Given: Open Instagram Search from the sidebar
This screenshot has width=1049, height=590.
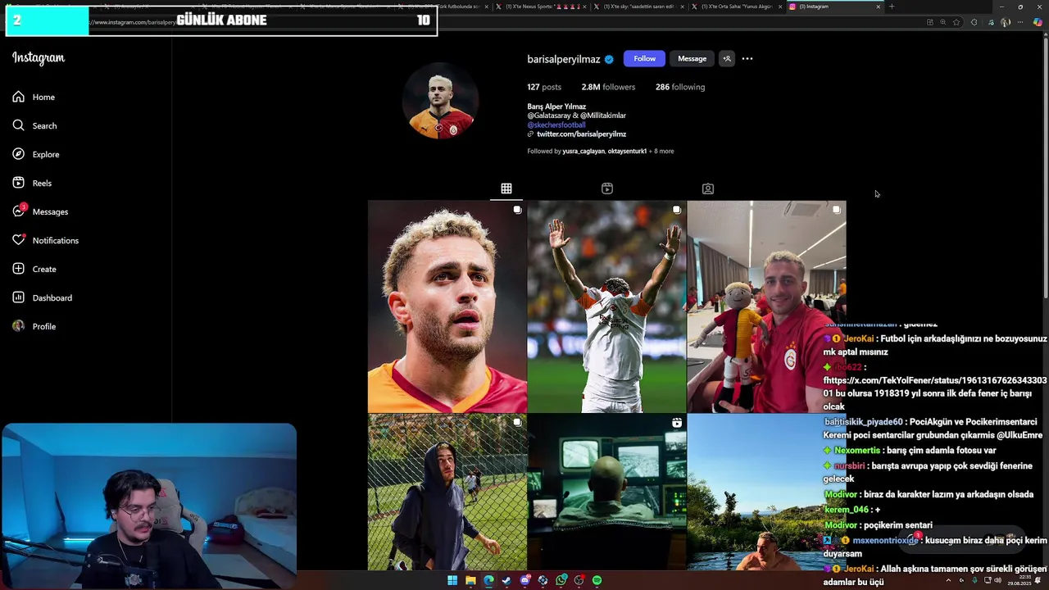Looking at the screenshot, I should 34,125.
